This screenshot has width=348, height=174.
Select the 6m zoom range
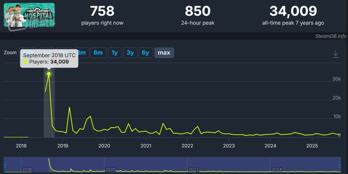(98, 53)
